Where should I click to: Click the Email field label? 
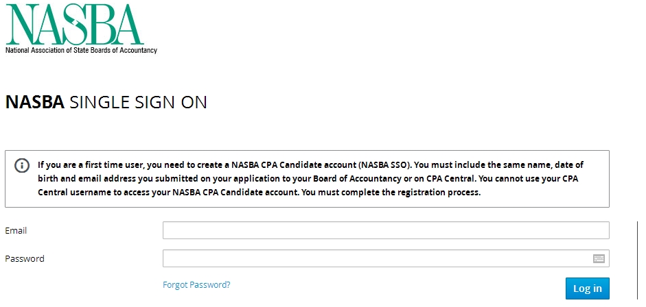(x=16, y=231)
